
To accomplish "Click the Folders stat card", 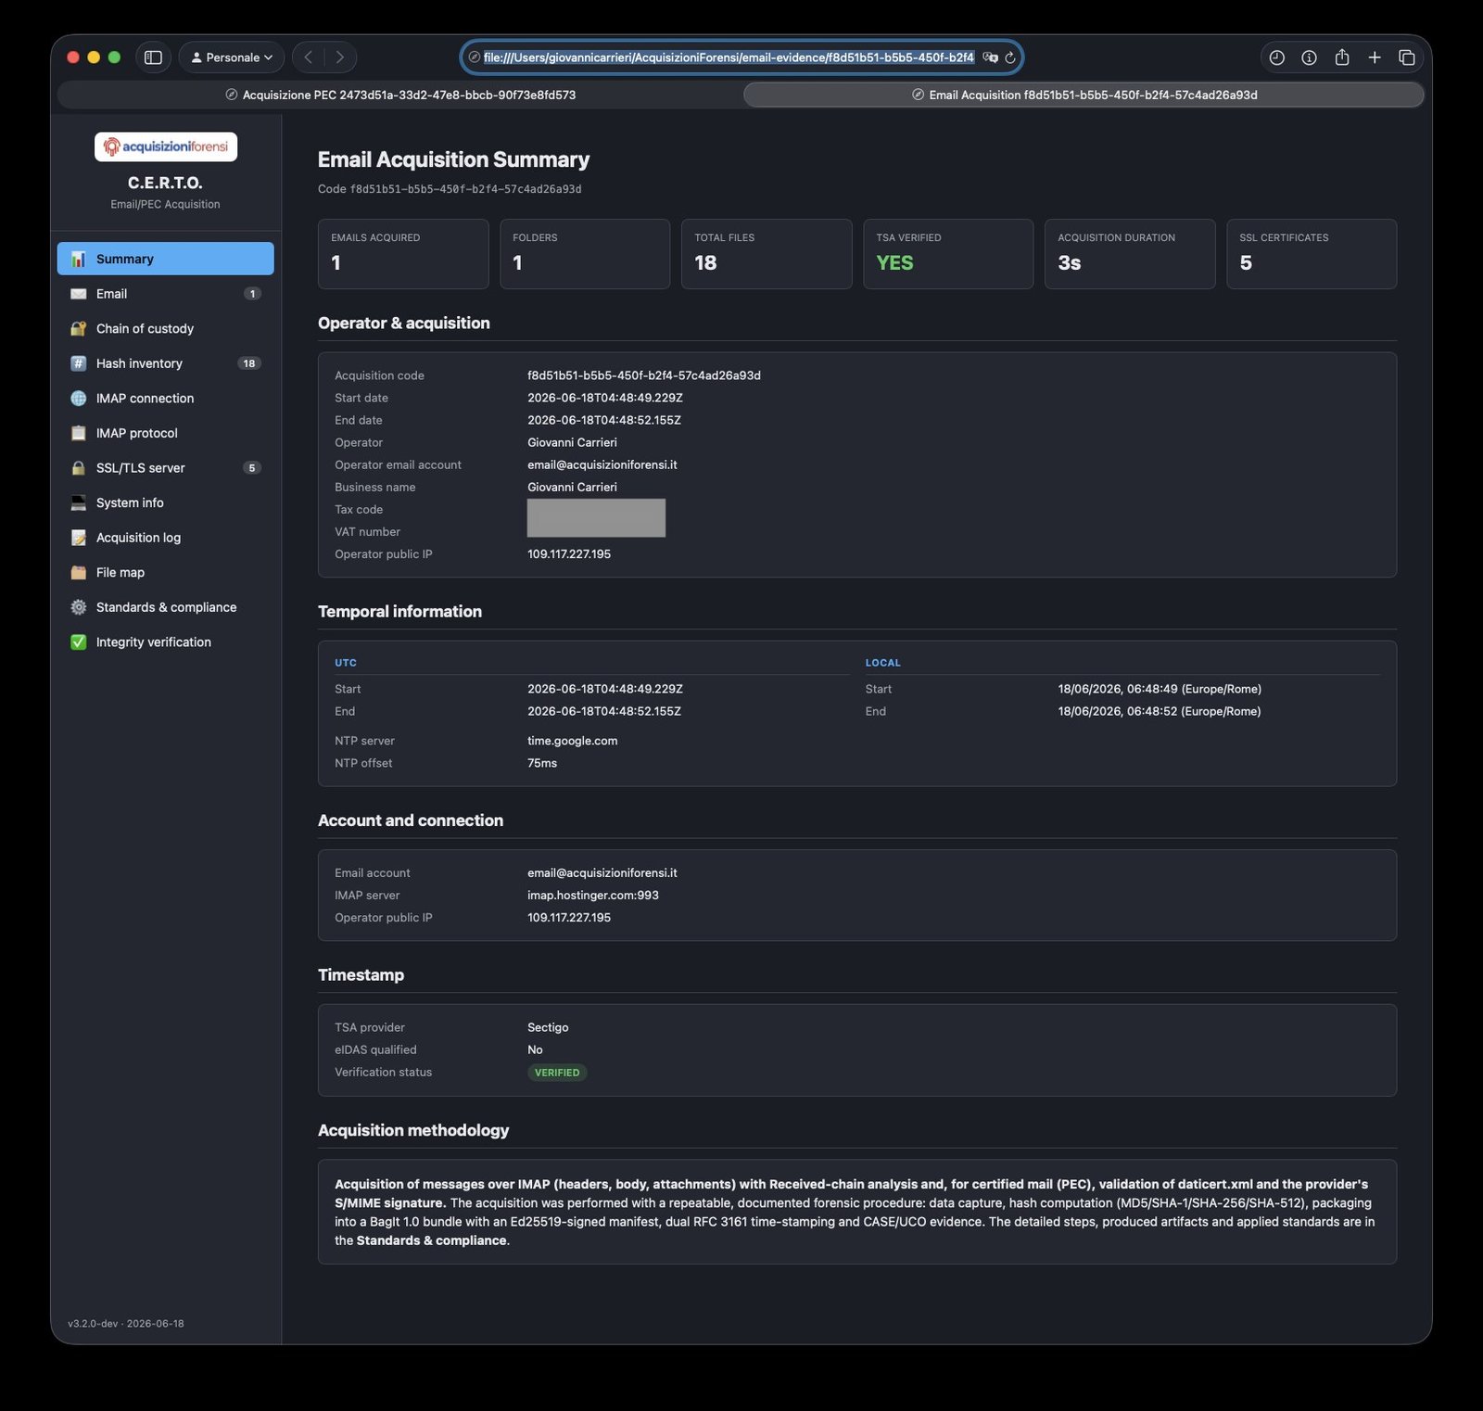I will (x=585, y=254).
